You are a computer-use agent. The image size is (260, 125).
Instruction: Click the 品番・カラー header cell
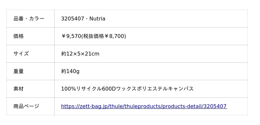(x=31, y=19)
